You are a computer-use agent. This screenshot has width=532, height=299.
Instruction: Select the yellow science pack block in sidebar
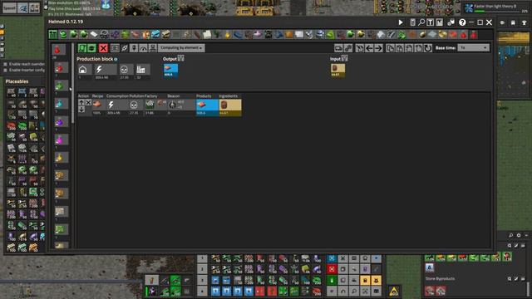(61, 158)
